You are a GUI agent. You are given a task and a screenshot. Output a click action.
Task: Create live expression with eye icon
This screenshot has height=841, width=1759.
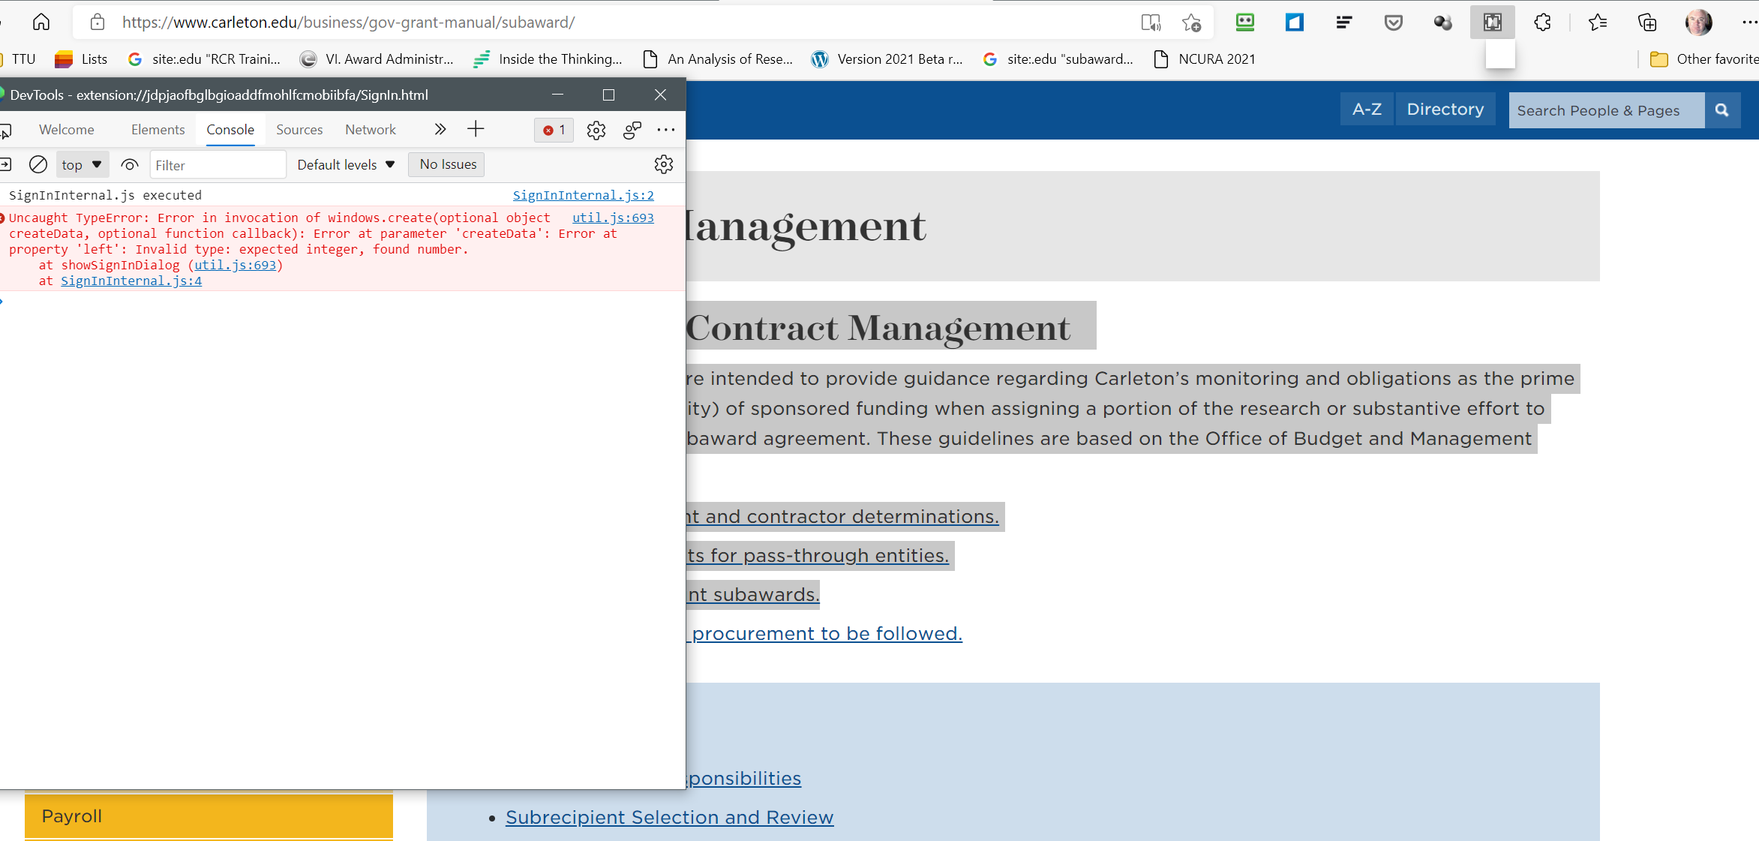click(130, 164)
